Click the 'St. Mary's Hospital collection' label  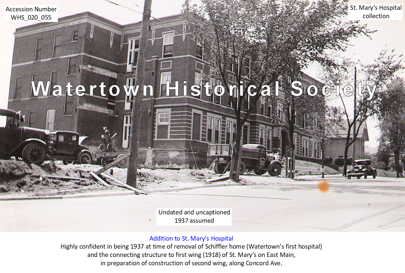click(376, 12)
